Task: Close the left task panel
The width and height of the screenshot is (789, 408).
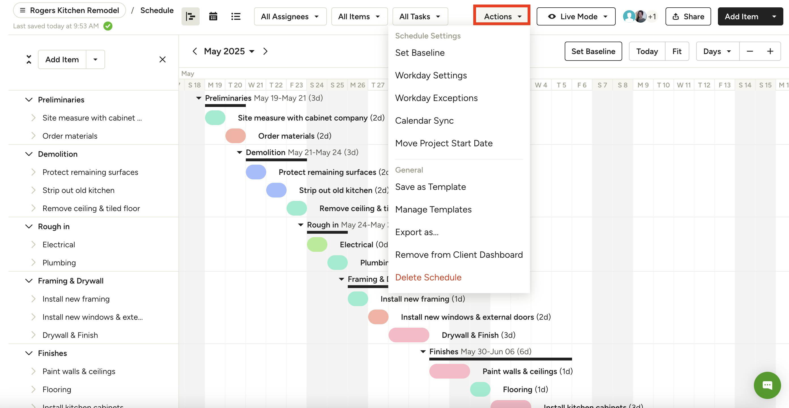Action: pyautogui.click(x=162, y=59)
